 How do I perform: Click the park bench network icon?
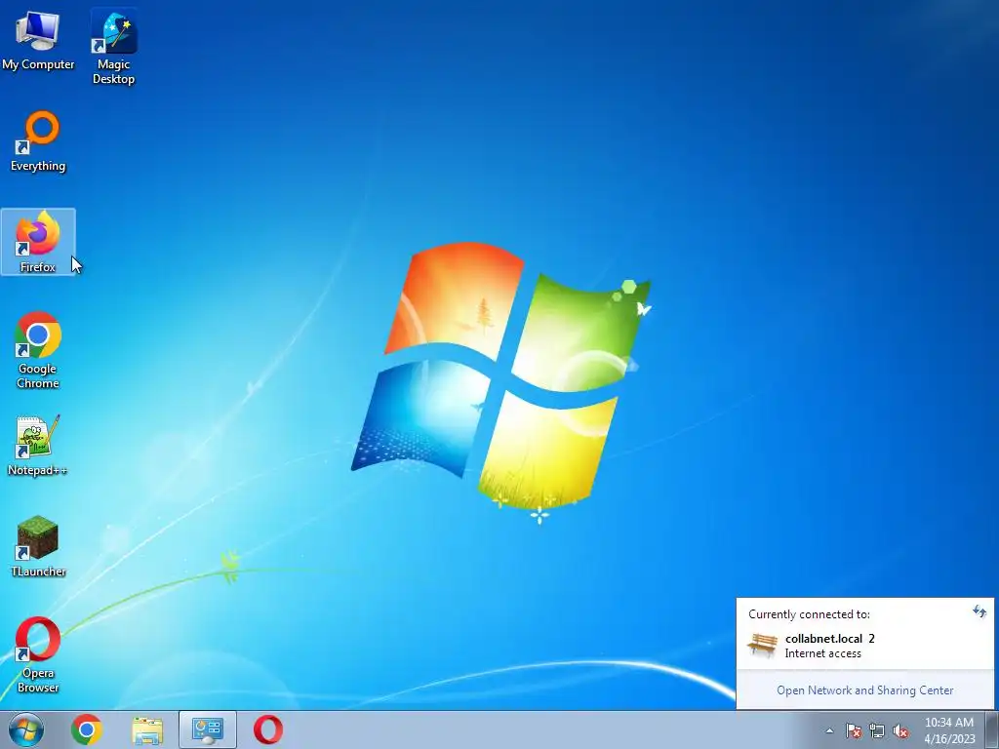(762, 646)
